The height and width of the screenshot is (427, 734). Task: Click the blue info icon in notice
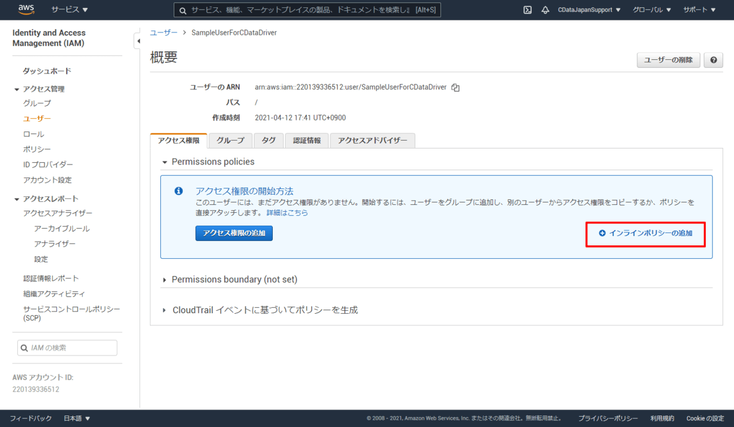[x=179, y=191]
